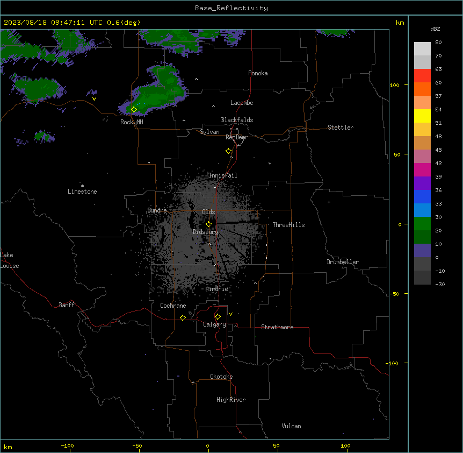This screenshot has width=463, height=453.
Task: Click the RedDeer label
Action: (x=236, y=137)
